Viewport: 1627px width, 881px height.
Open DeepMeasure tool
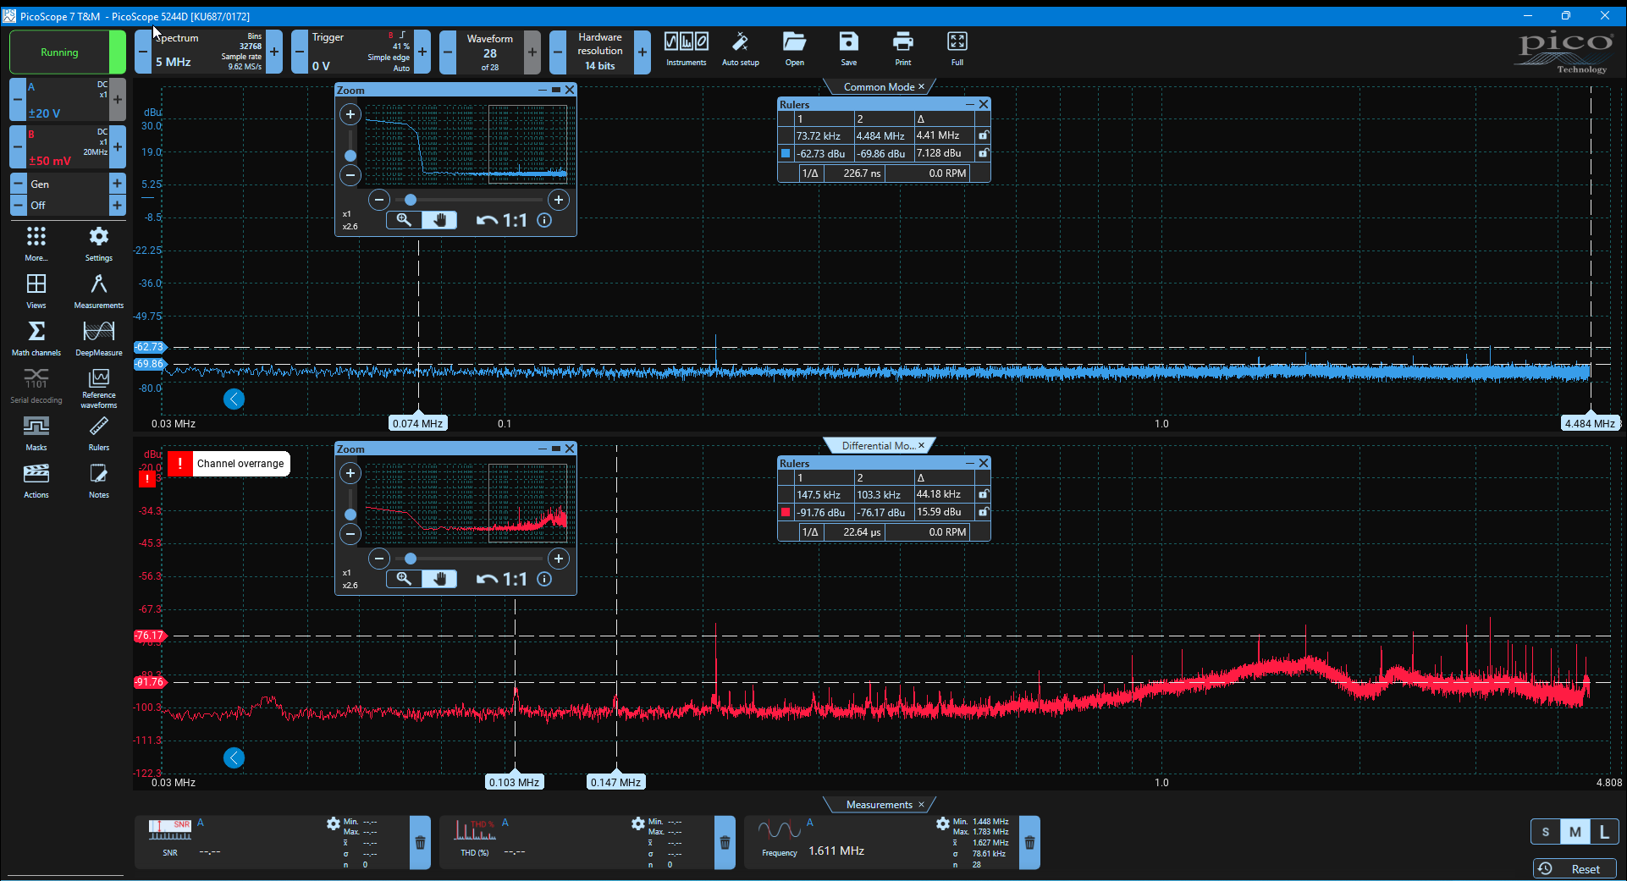click(x=99, y=339)
